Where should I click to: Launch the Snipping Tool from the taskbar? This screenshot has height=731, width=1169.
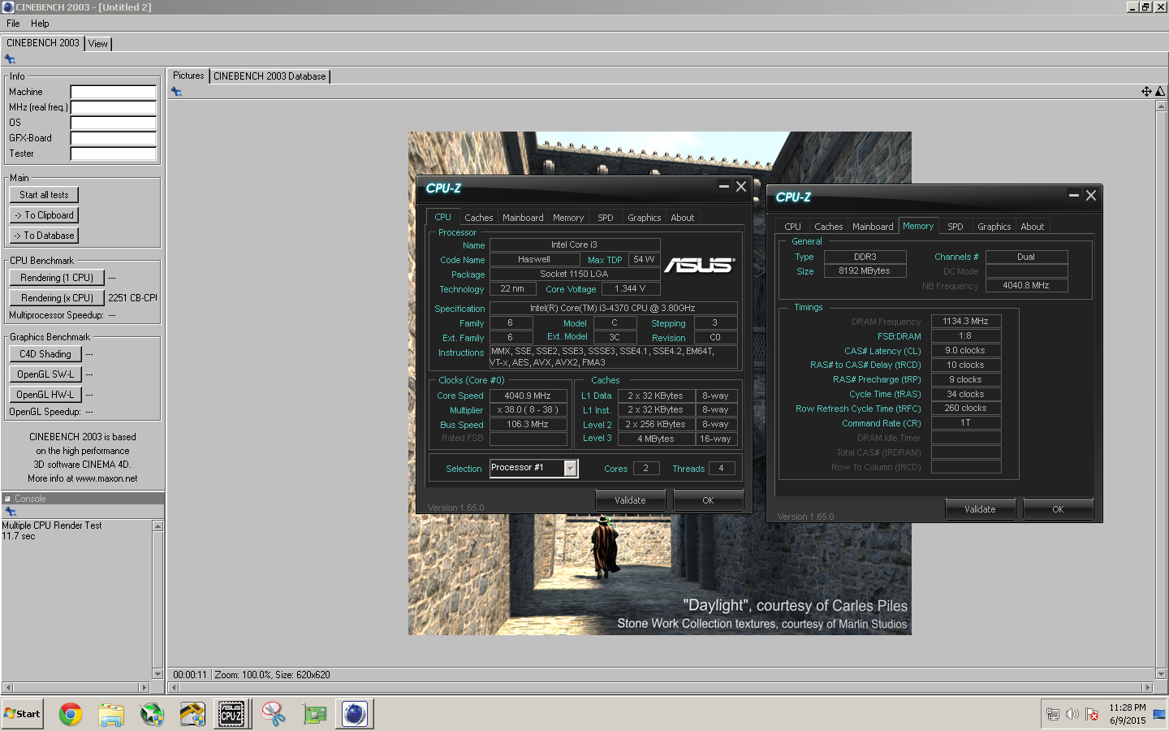[274, 714]
